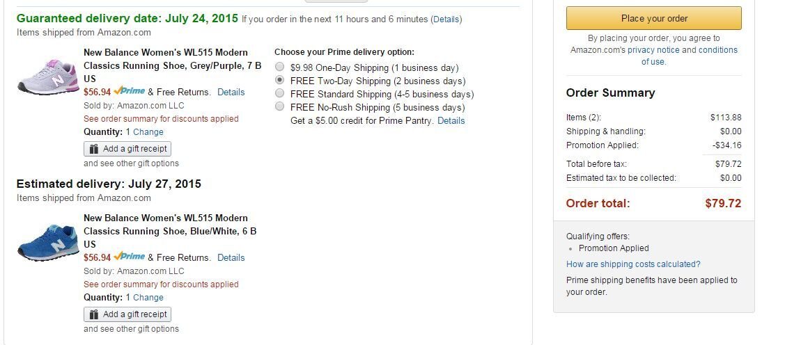Viewport: 785px width, 345px height.
Task: Change quantity of the Blue/White shoe
Action: [x=148, y=298]
